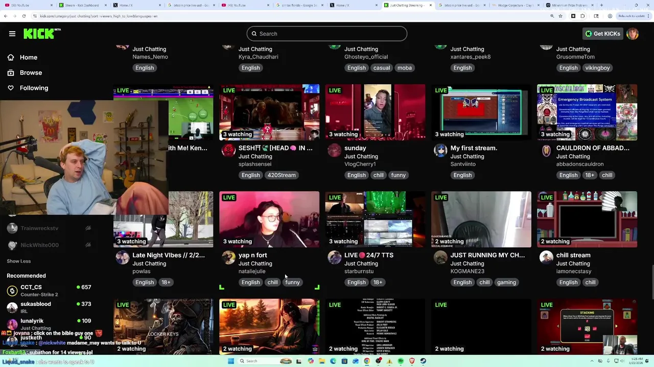Click the Kick search field

[327, 34]
